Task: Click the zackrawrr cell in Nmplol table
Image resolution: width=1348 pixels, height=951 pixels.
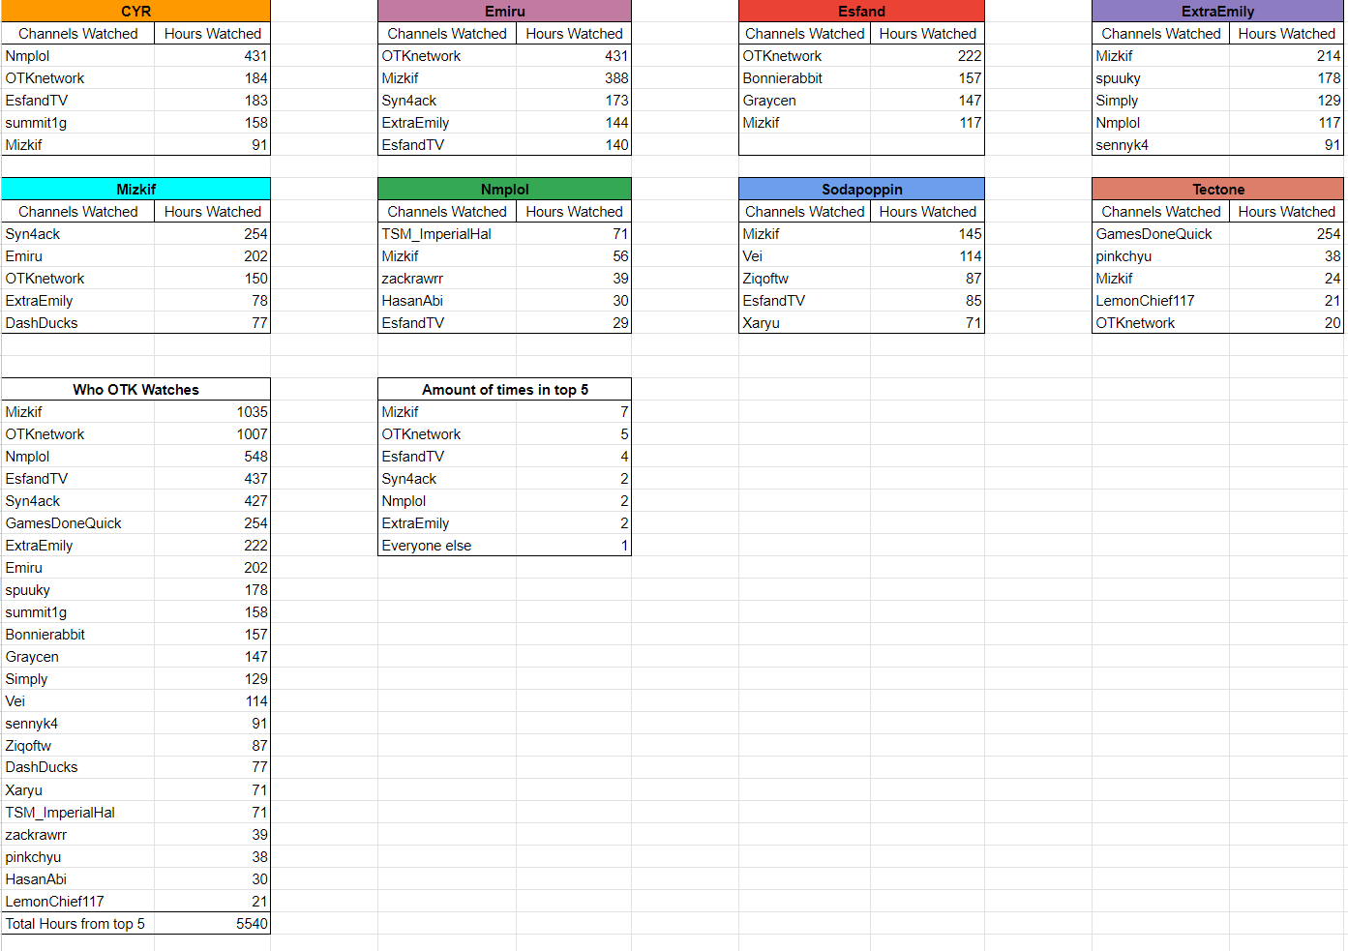Action: pos(447,278)
